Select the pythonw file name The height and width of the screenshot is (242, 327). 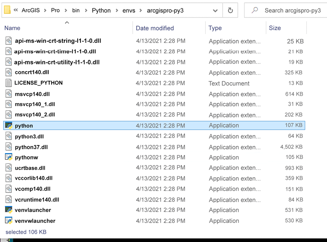(x=27, y=157)
